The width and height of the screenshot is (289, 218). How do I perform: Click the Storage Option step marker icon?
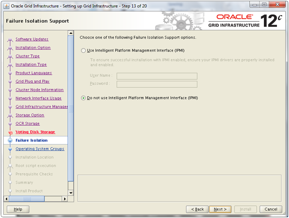click(10, 116)
